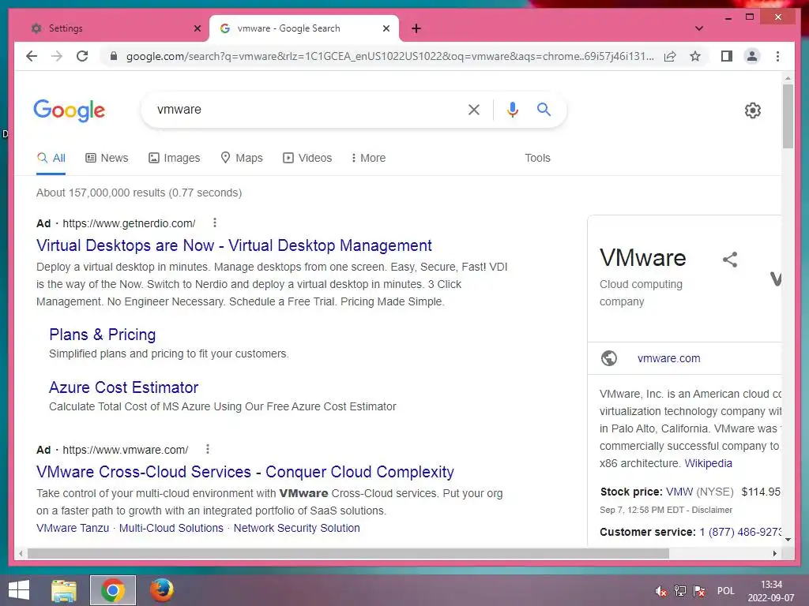Screen dimensions: 809x606
Task: Open Virtual Desktops are Now ad link
Action: click(234, 245)
